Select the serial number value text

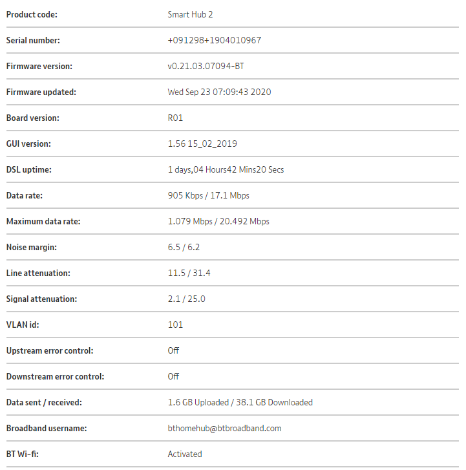(214, 40)
